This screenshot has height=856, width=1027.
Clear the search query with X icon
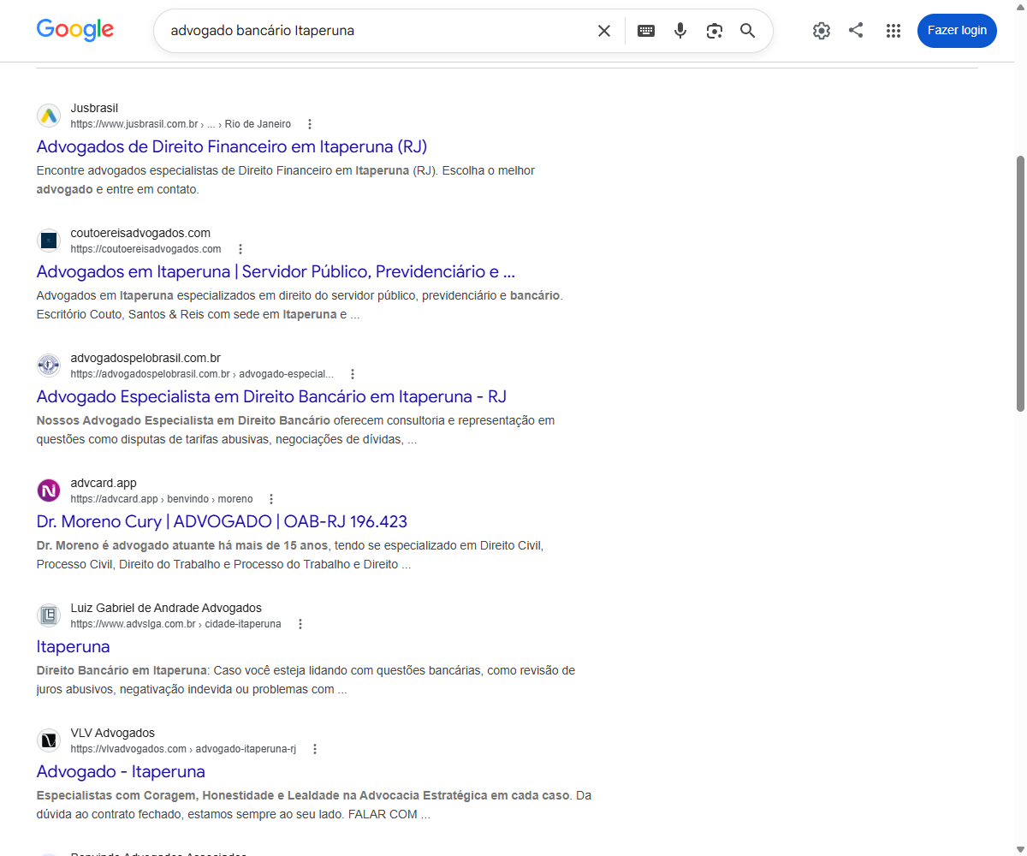click(604, 31)
